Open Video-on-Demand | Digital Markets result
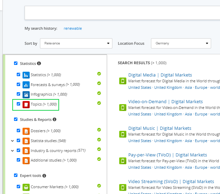The width and height of the screenshot is (220, 194). click(x=166, y=101)
